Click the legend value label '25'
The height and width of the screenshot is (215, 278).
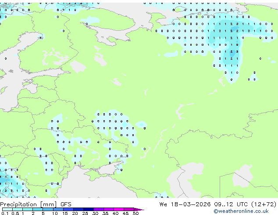pyautogui.click(x=85, y=213)
